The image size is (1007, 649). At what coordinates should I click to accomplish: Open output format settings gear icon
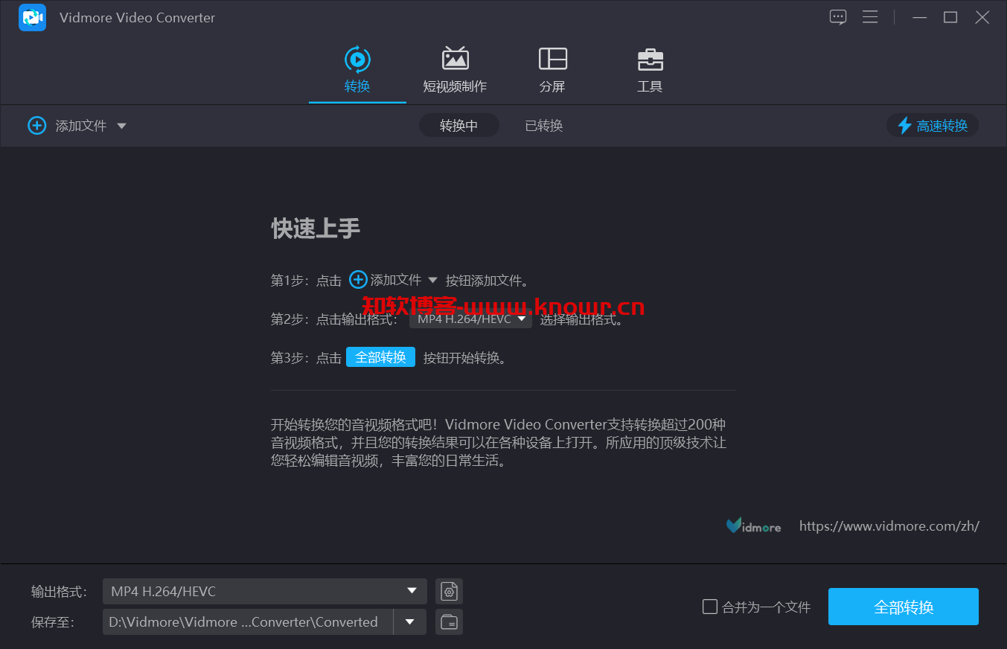pos(449,592)
